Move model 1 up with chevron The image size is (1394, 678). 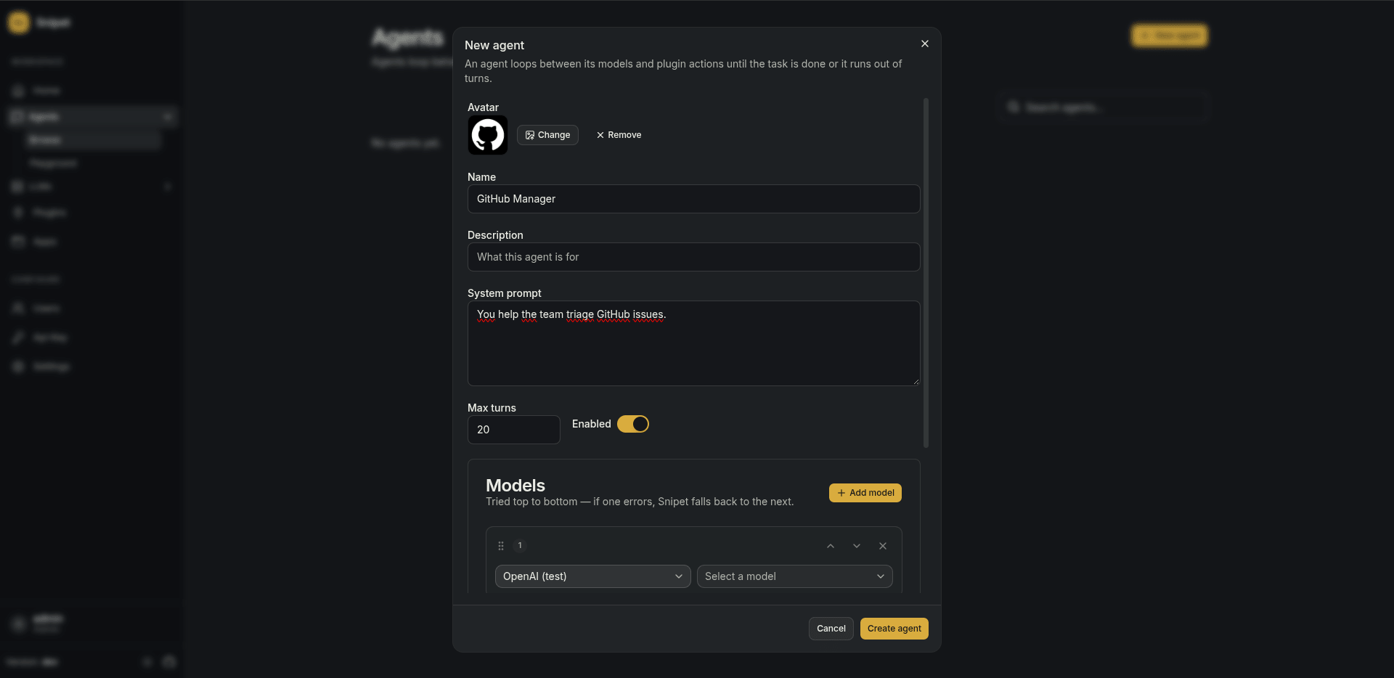pos(831,546)
